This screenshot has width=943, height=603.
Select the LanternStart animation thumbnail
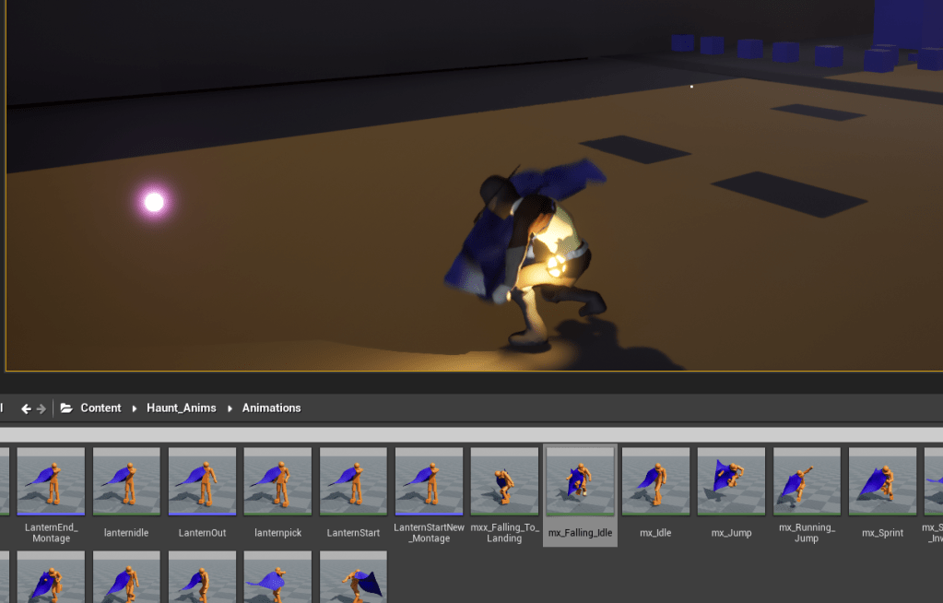point(353,481)
